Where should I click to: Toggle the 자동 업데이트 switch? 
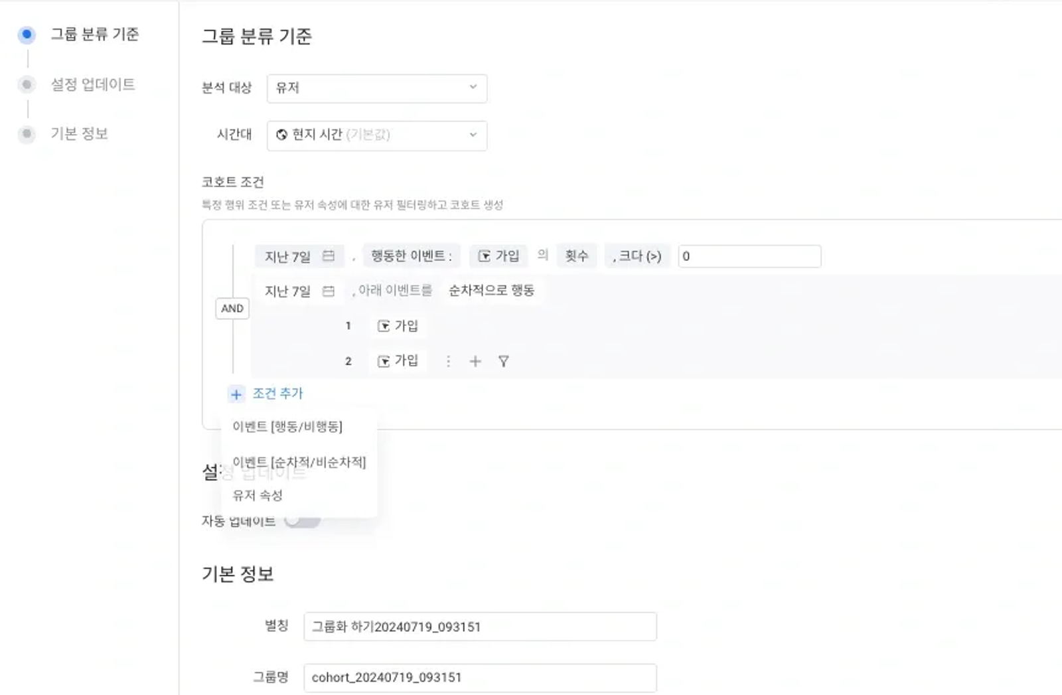pos(303,520)
